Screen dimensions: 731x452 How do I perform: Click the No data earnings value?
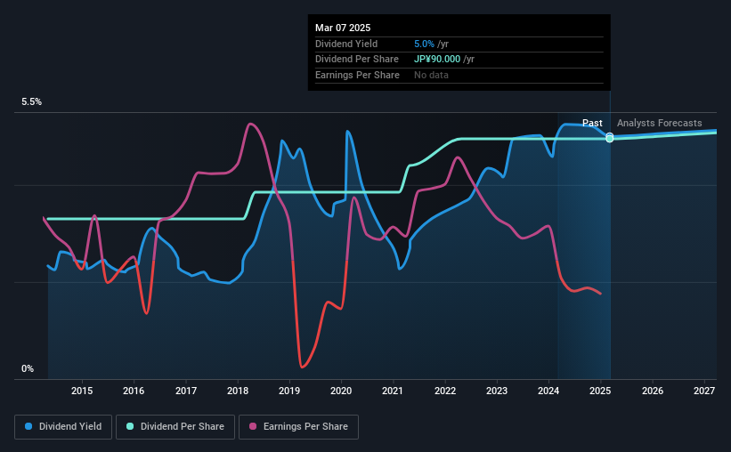pyautogui.click(x=431, y=75)
